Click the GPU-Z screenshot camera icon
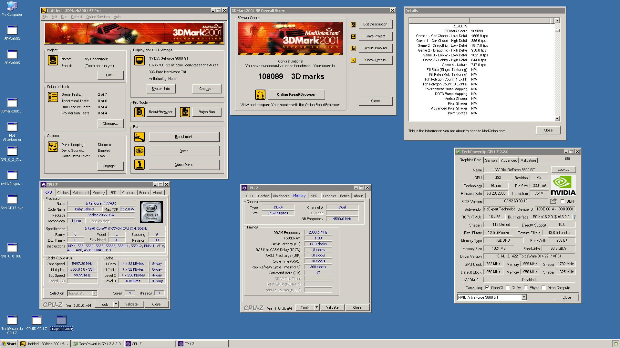The image size is (620, 348). pos(567,159)
